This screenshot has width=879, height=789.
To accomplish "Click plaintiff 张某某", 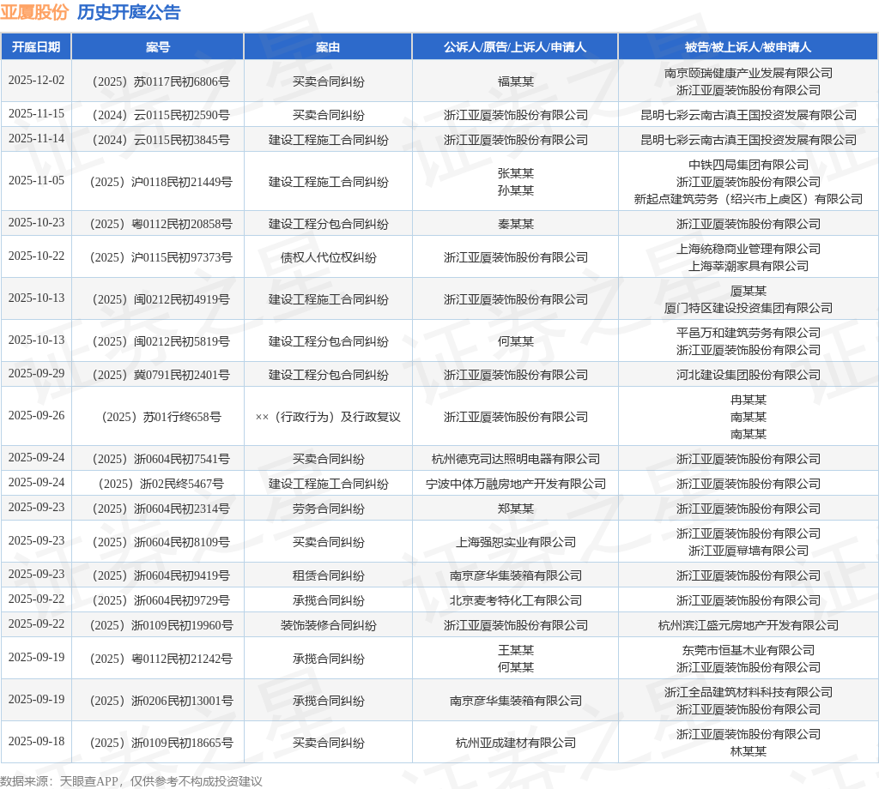I will [x=516, y=173].
